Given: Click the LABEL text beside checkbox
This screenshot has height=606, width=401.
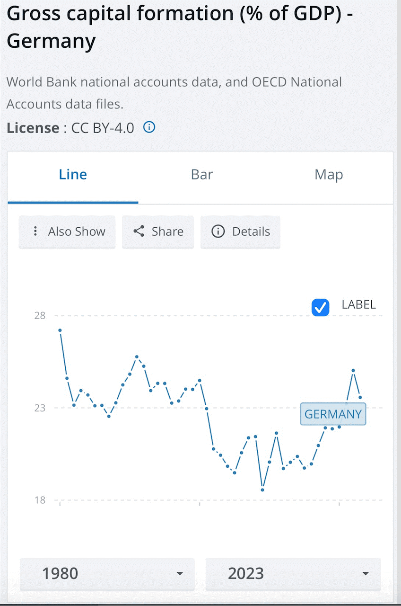Looking at the screenshot, I should tap(358, 304).
